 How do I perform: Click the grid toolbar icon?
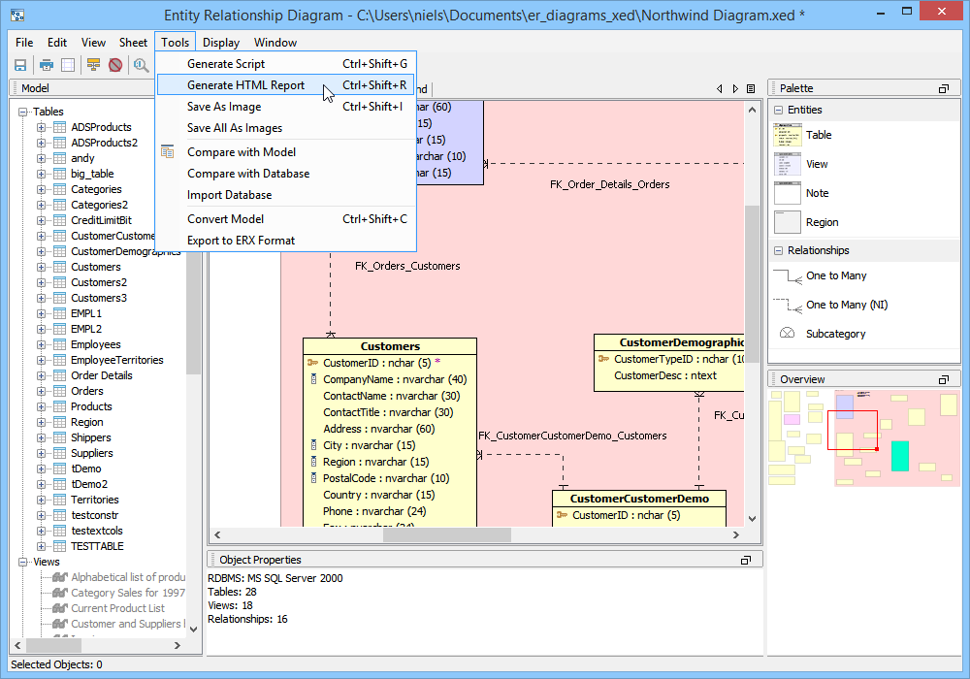[x=68, y=65]
